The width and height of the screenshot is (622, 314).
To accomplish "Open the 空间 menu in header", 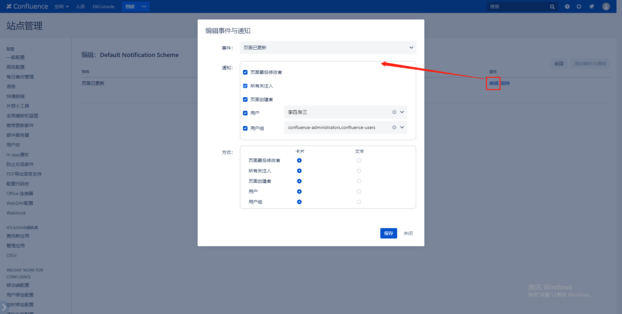I will 61,6.
